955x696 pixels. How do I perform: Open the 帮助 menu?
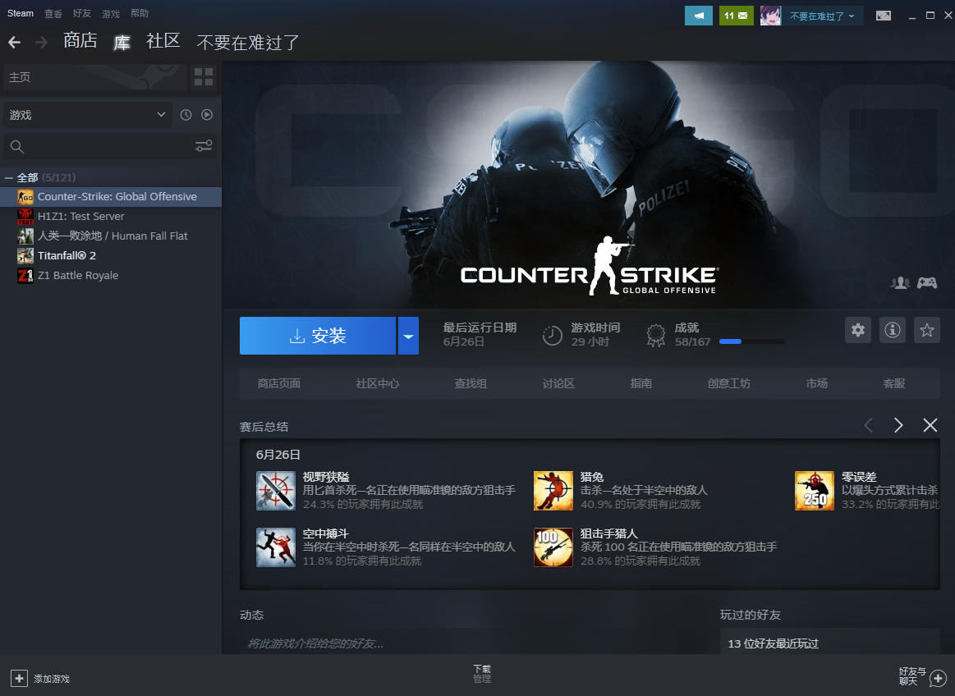click(140, 13)
